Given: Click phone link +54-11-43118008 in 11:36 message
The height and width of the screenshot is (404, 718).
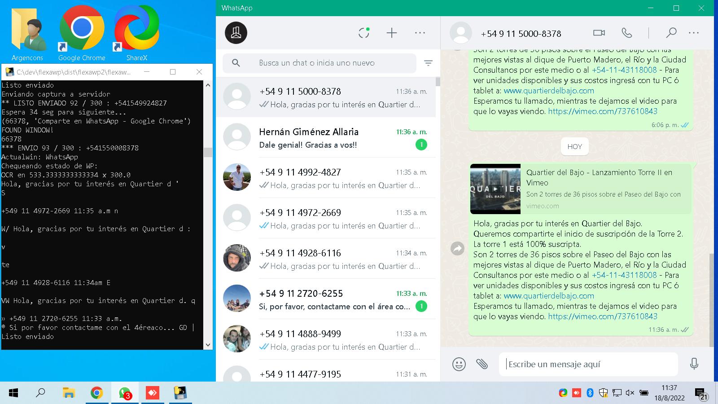Looking at the screenshot, I should [624, 275].
